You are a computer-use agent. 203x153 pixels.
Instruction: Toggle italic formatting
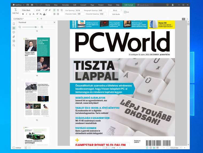26,14
